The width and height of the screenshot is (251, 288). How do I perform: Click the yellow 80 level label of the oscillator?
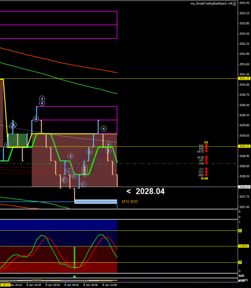[x=240, y=231]
